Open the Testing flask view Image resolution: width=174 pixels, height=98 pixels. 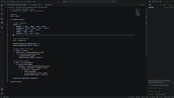pos(2,27)
